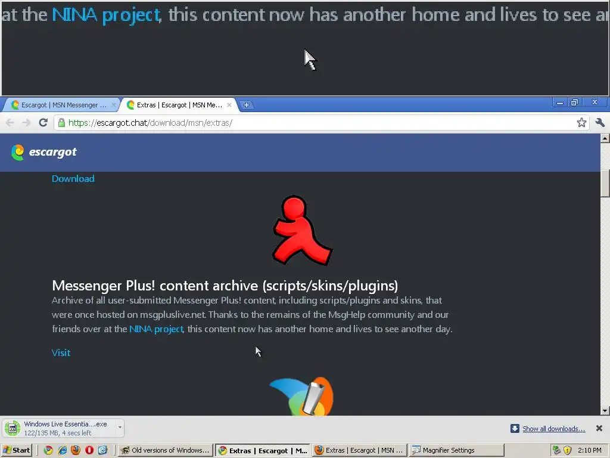Open a new tab with plus button
The height and width of the screenshot is (458, 610).
coord(246,105)
